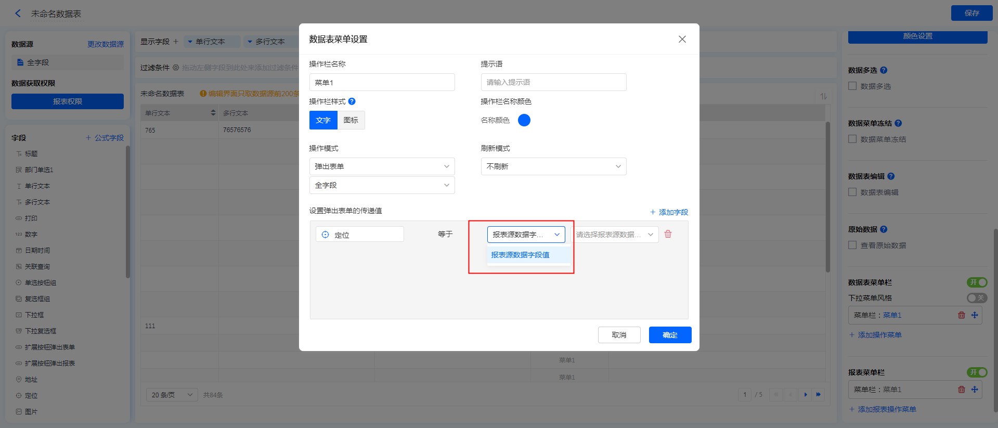Toggle the 下拉菜单风格 switch
The width and height of the screenshot is (998, 428).
tap(976, 298)
